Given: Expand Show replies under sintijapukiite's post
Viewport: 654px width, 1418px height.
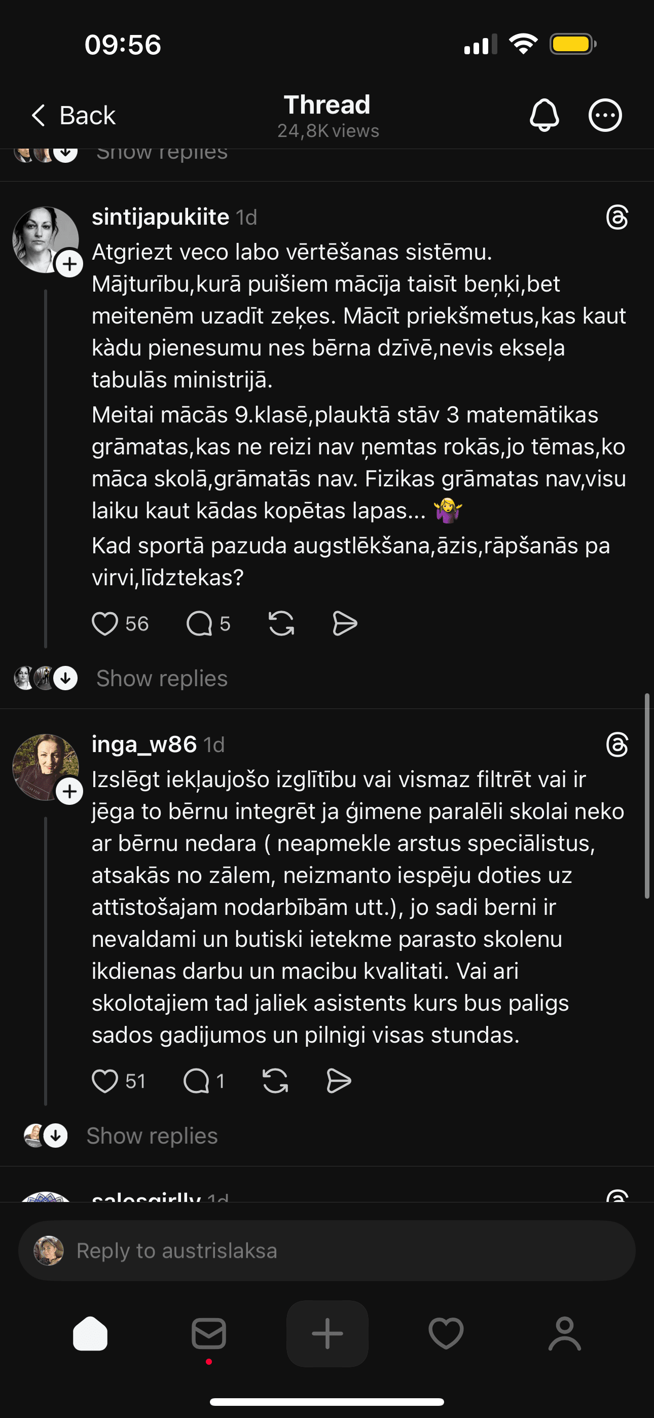Looking at the screenshot, I should [x=162, y=678].
